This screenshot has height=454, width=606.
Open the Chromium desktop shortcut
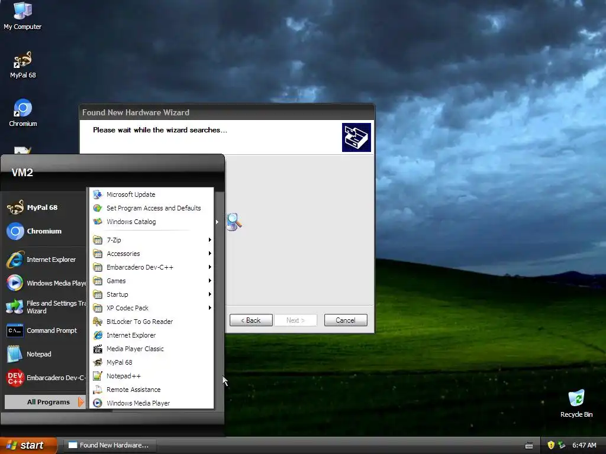tap(23, 113)
